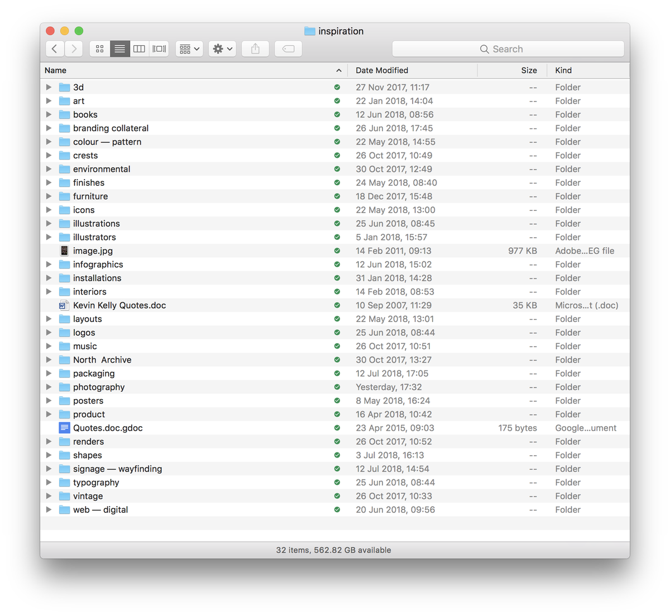670x616 pixels.
Task: Click the 35 KB size value
Action: [525, 305]
